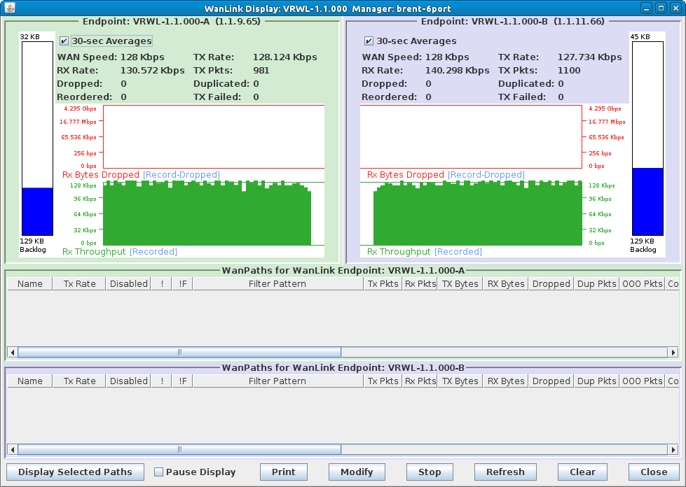Toggle 30-sec Averages for Endpoint B
The width and height of the screenshot is (686, 487).
click(369, 41)
